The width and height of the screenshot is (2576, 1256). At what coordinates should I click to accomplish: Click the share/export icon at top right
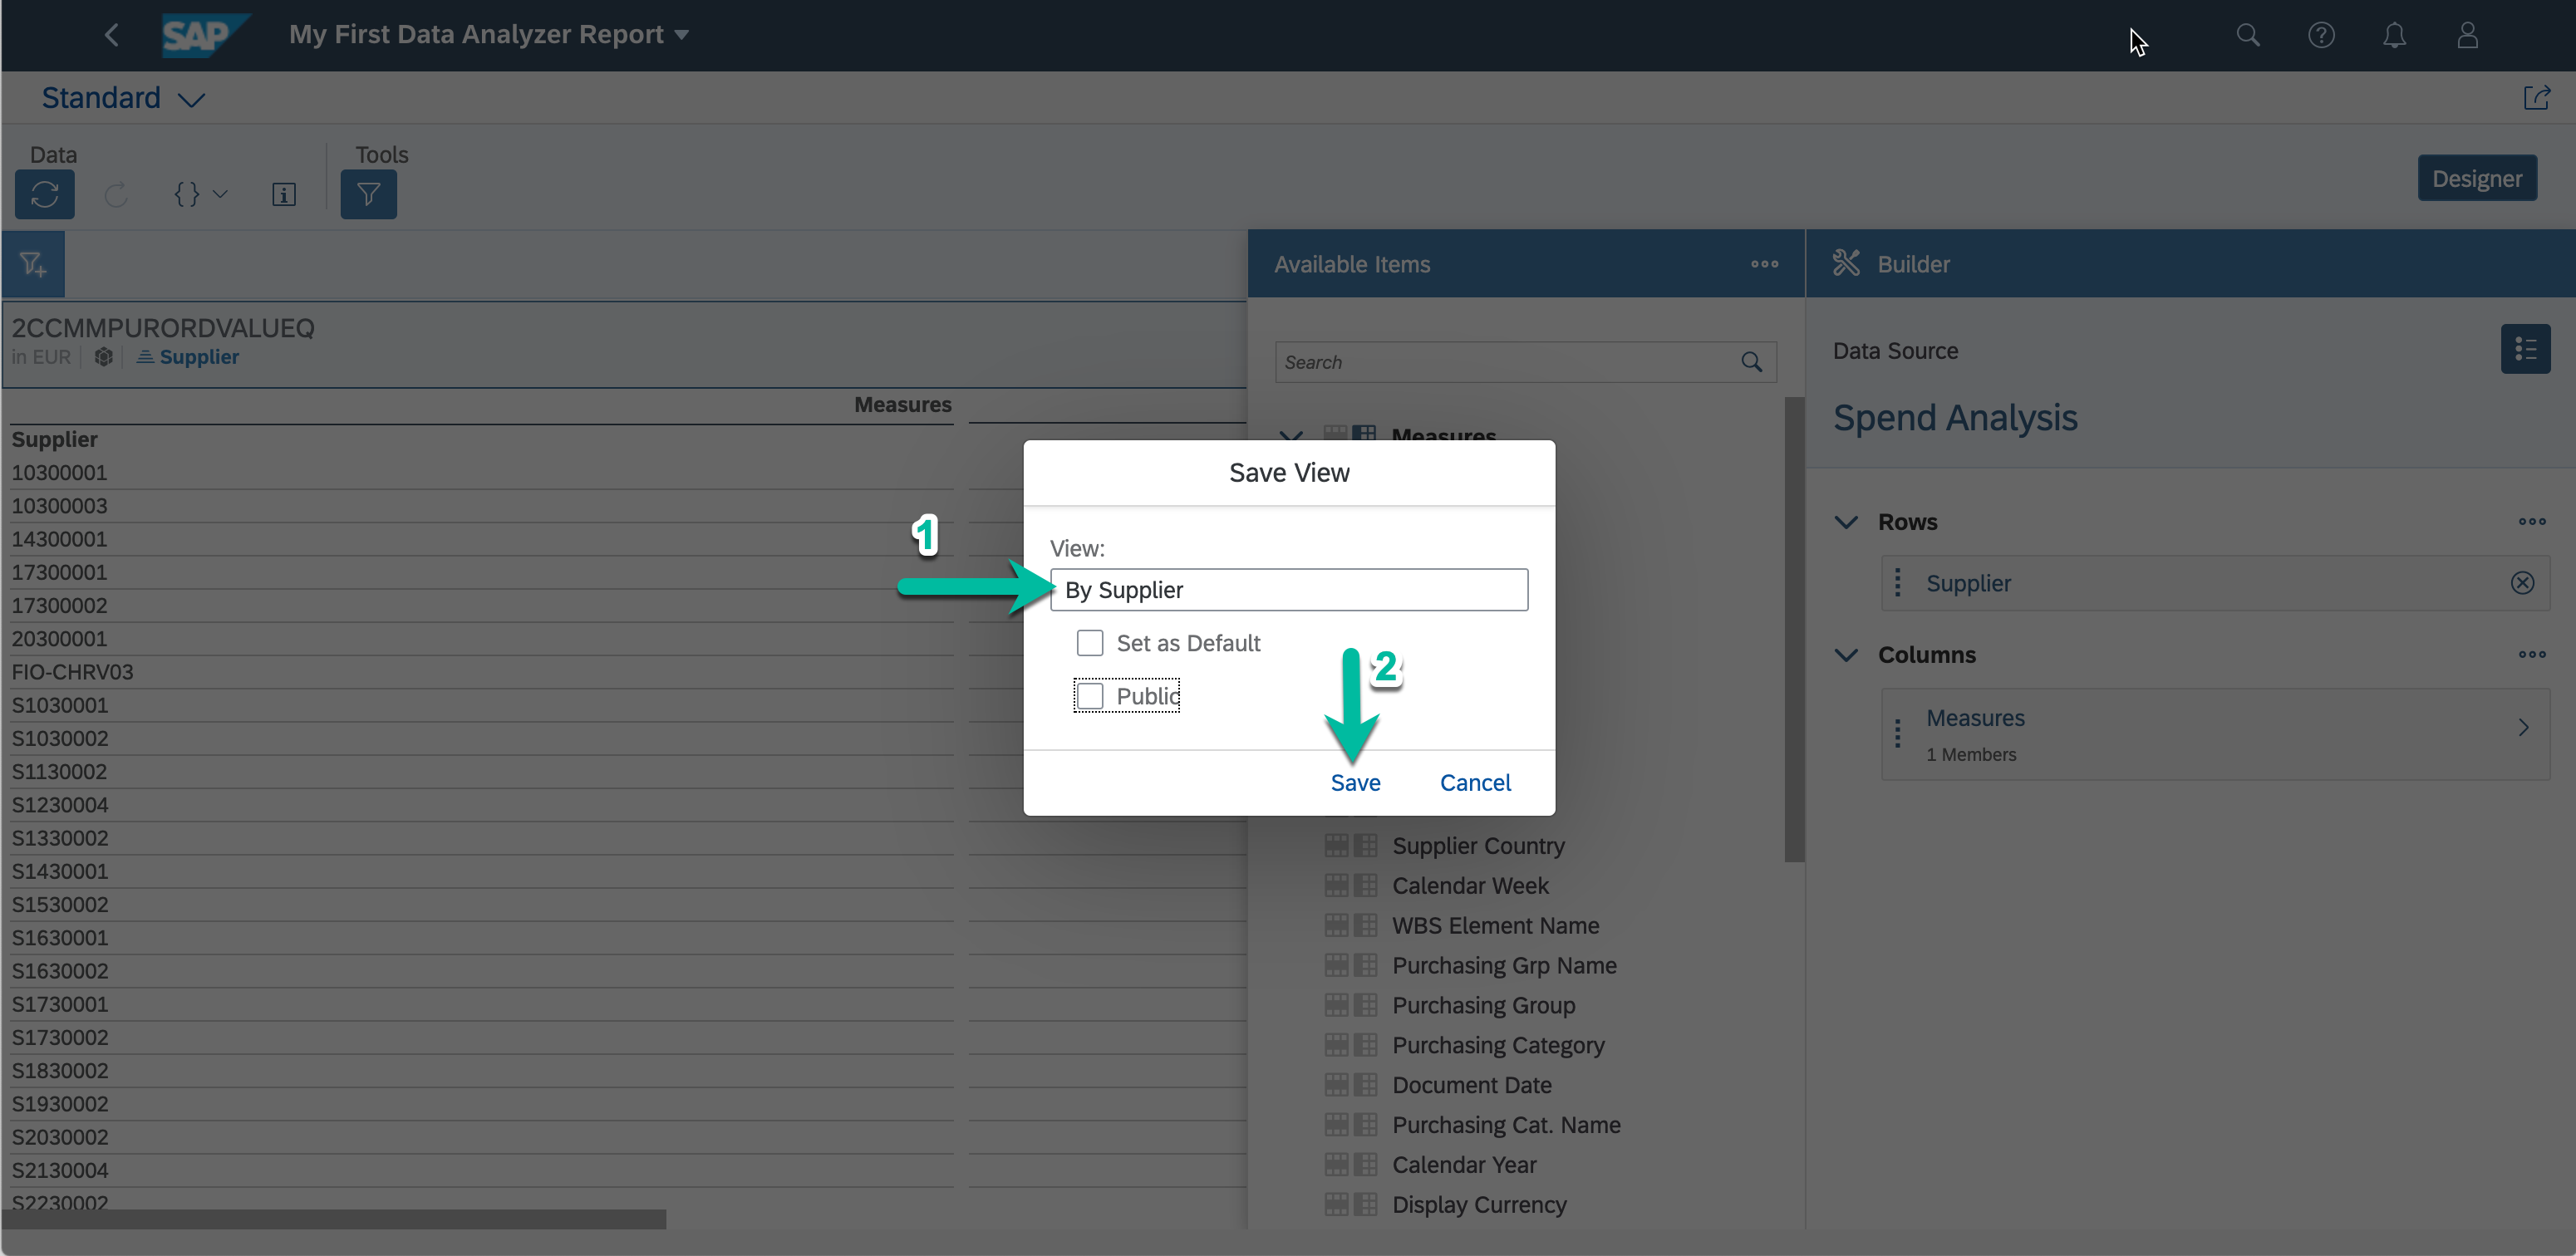point(2536,98)
